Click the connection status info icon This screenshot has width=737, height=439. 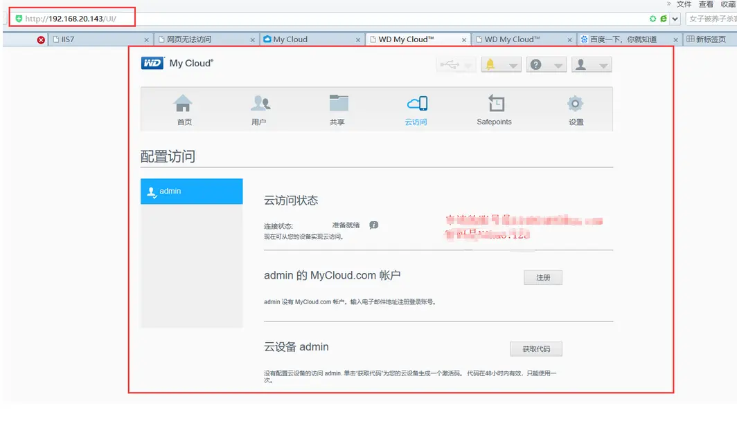tap(373, 225)
